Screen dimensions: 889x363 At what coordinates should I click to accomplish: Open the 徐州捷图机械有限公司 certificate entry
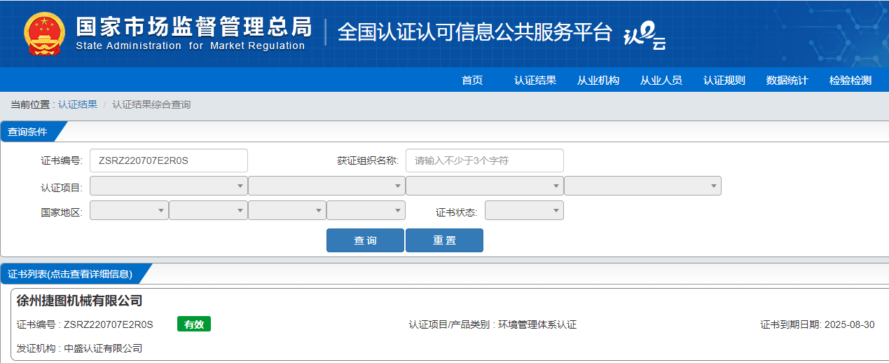pyautogui.click(x=80, y=301)
